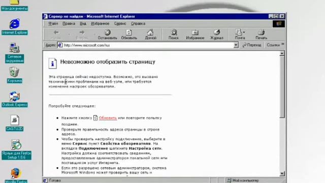Open the Вид menu

point(83,23)
